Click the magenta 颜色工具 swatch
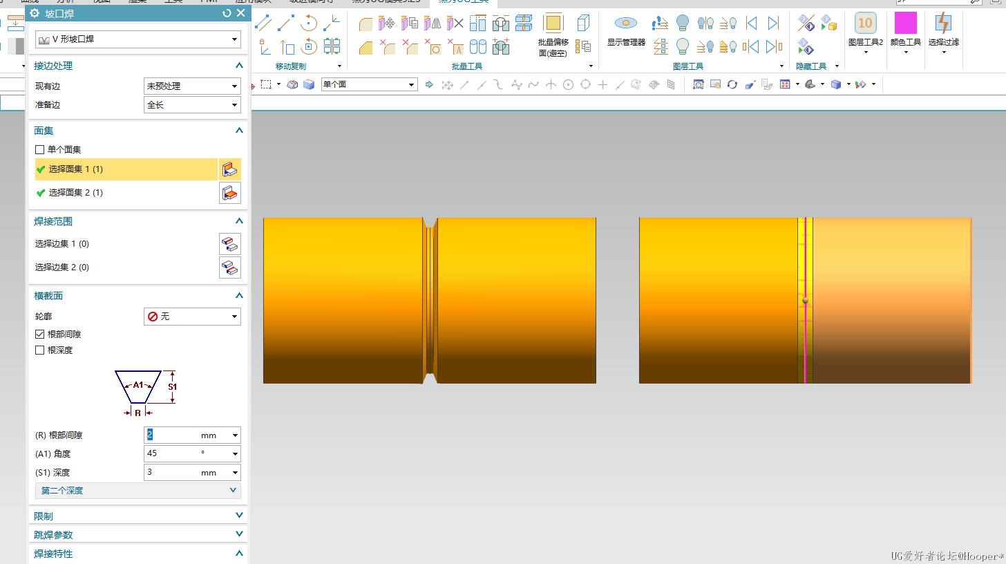Screen dimensions: 1006x564 click(x=906, y=23)
